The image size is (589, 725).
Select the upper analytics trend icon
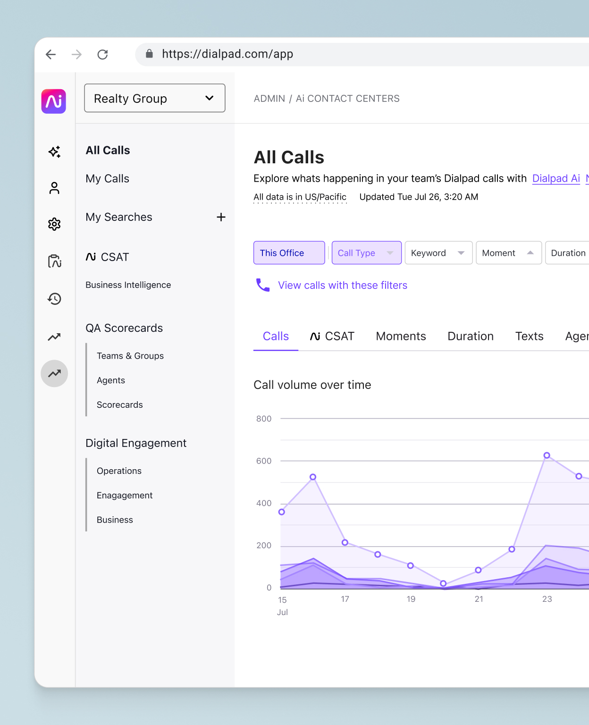[54, 337]
